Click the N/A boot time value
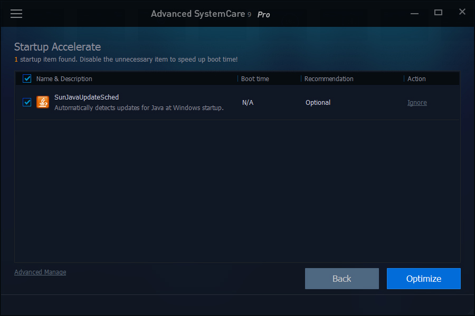Viewport: 475px width, 316px height. pyautogui.click(x=248, y=103)
